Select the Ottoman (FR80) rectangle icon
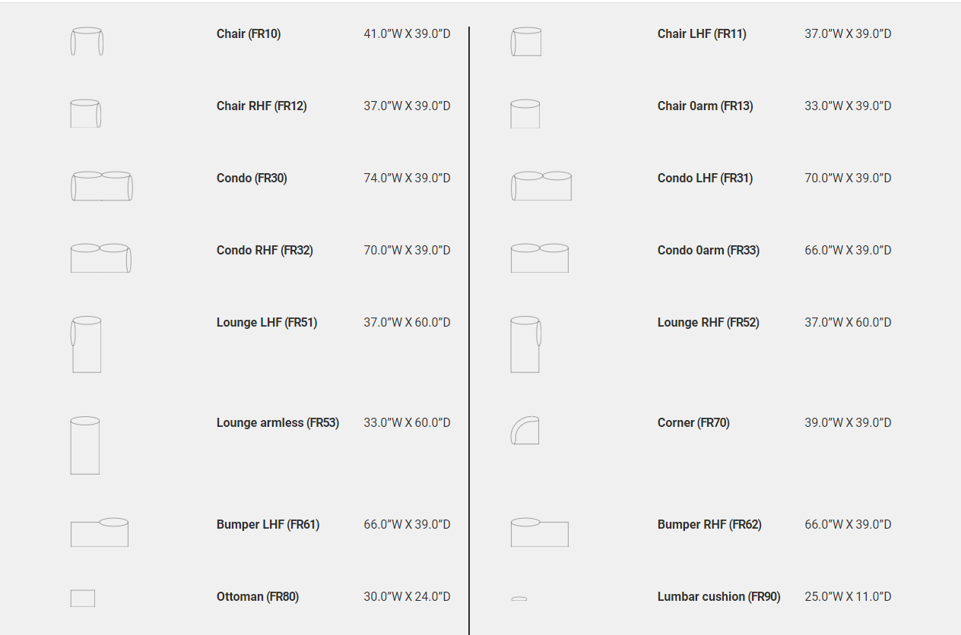The width and height of the screenshot is (961, 635). [83, 598]
